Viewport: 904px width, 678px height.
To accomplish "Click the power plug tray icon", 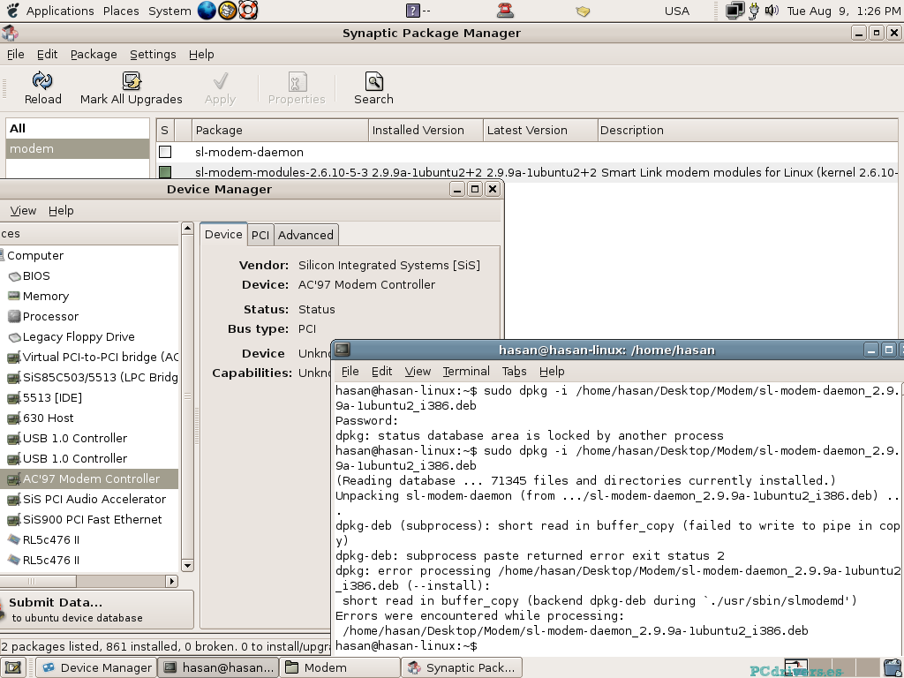I will point(754,11).
